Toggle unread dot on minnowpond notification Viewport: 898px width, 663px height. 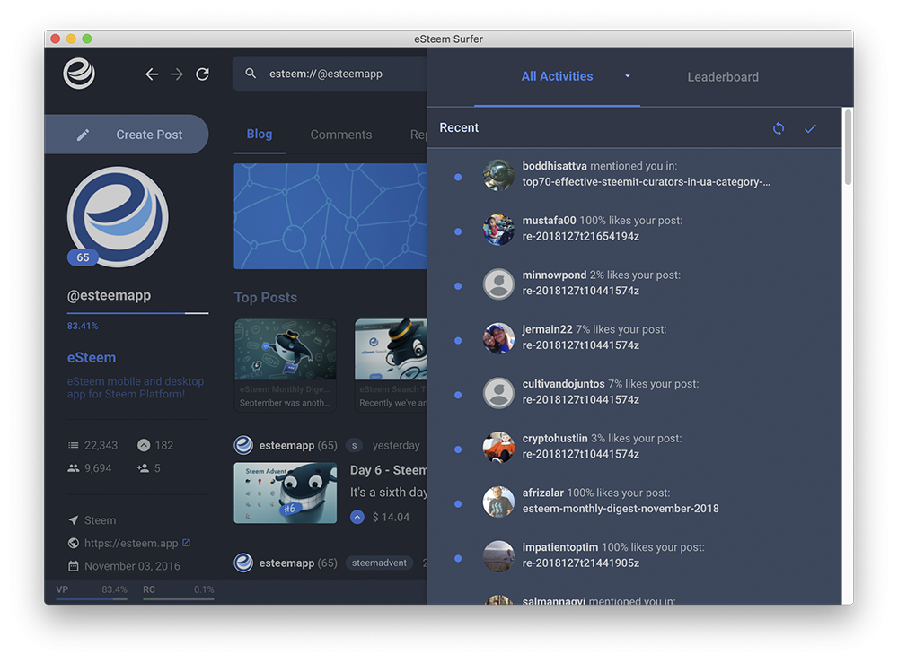coord(458,286)
